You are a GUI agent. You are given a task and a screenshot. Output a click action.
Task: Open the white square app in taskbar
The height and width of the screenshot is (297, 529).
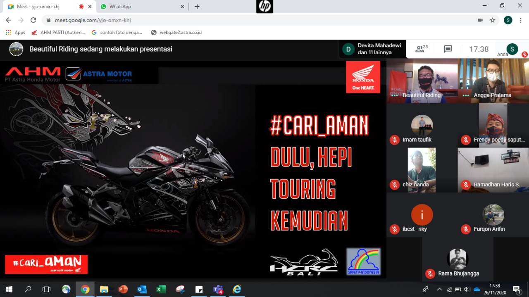199,289
